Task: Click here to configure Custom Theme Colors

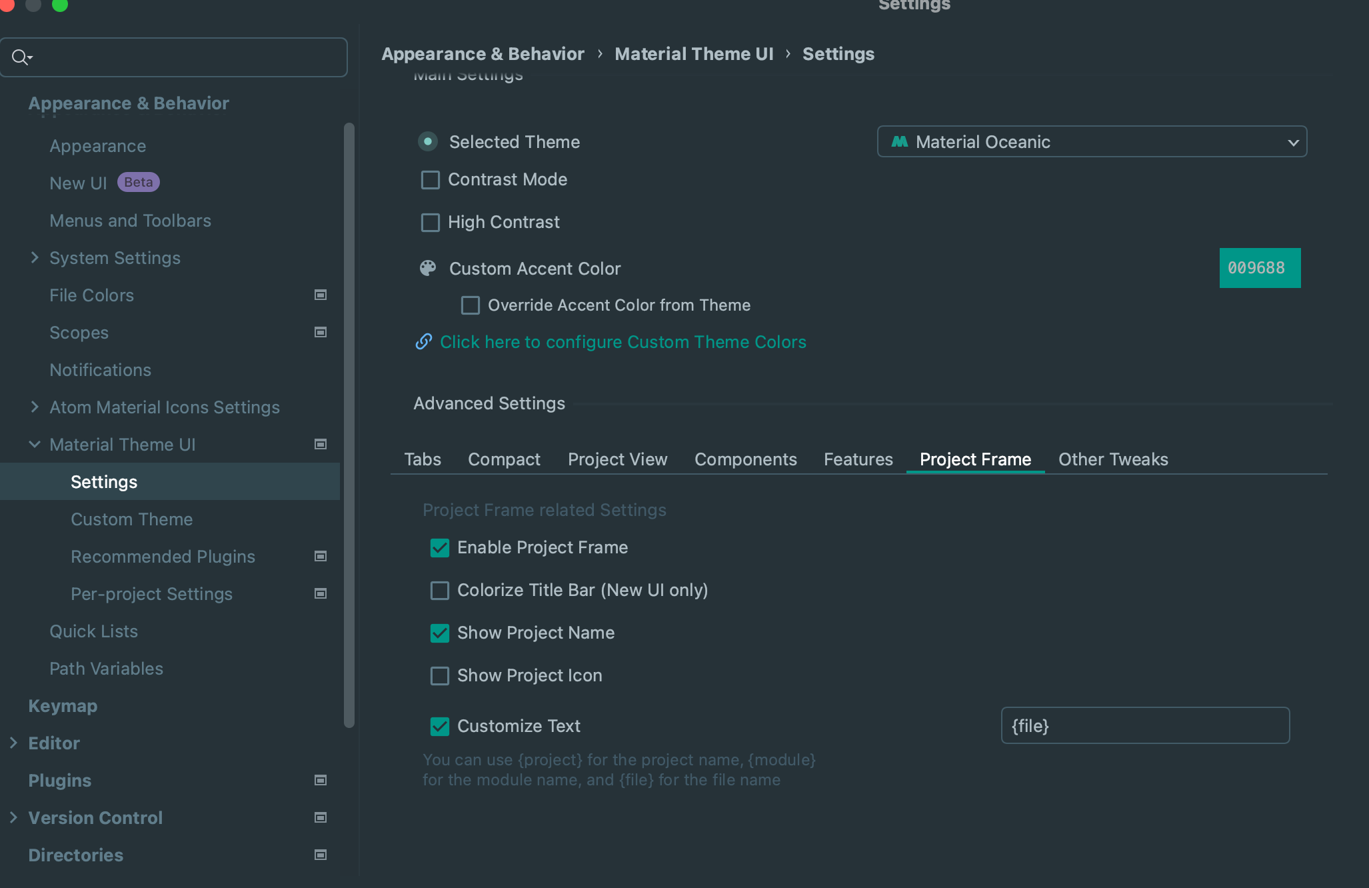Action: pyautogui.click(x=622, y=341)
